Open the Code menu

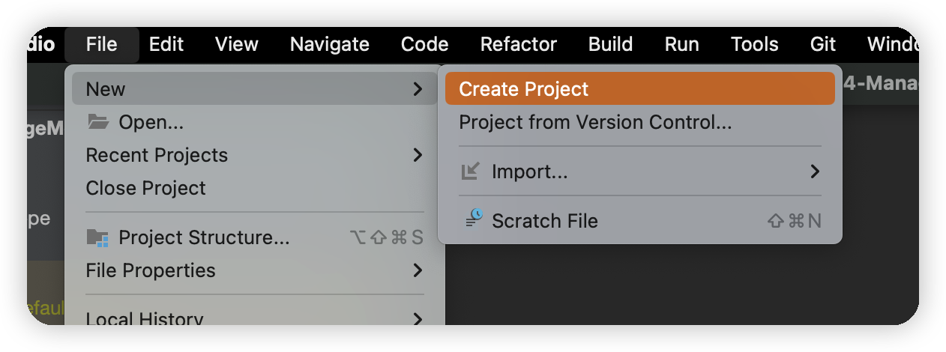(424, 44)
